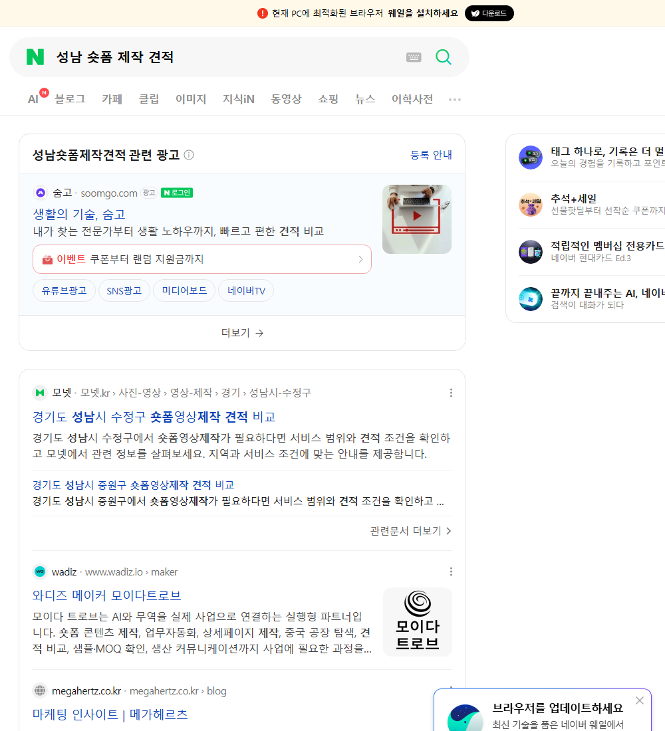
Task: Click the green magnifier search icon
Action: (444, 57)
